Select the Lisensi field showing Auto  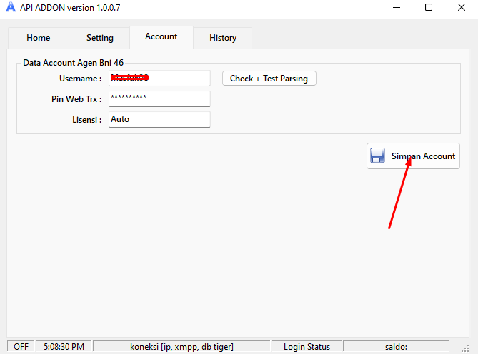pyautogui.click(x=159, y=119)
